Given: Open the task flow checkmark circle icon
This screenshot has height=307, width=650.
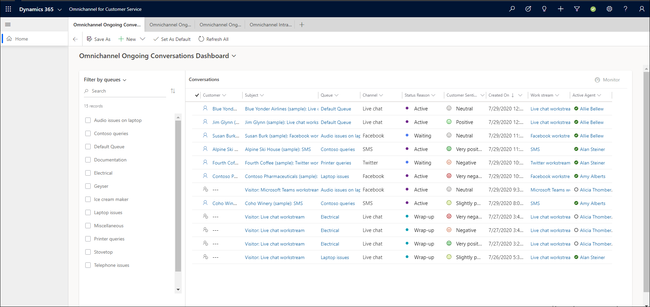Looking at the screenshot, I should click(528, 9).
